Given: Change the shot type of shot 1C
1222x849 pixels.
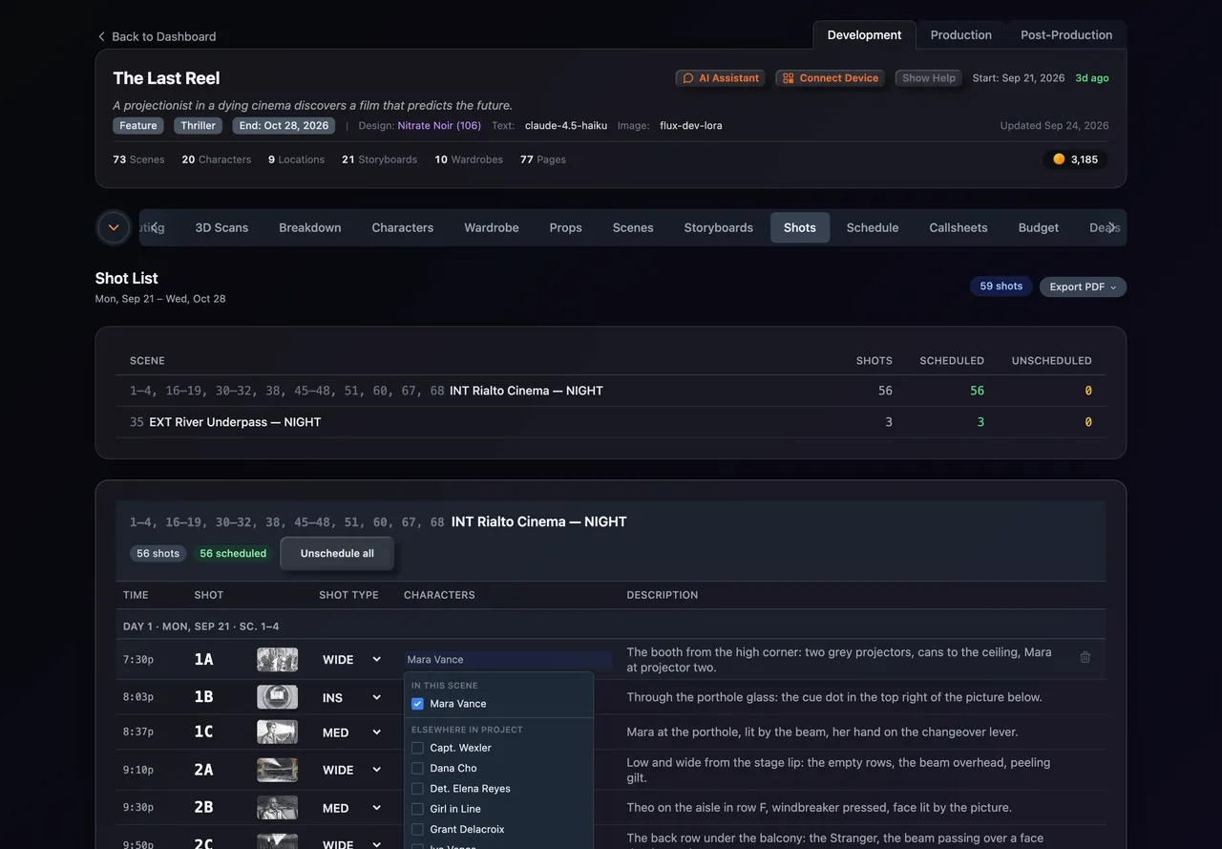Looking at the screenshot, I should tap(351, 732).
